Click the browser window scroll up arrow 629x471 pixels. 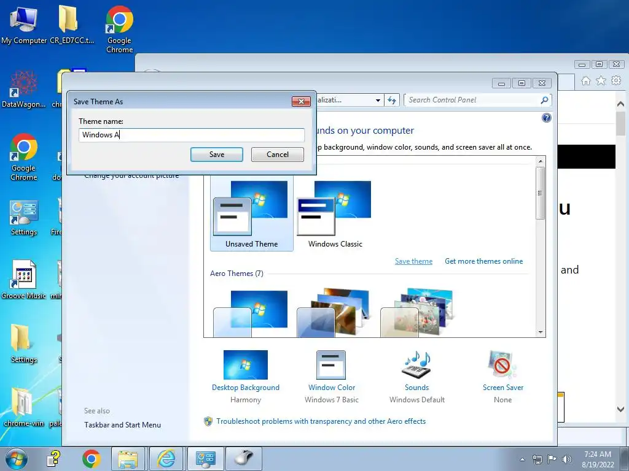pos(620,104)
